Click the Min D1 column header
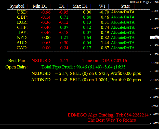Viewport: 159px width, 129px height. coord(40,6)
